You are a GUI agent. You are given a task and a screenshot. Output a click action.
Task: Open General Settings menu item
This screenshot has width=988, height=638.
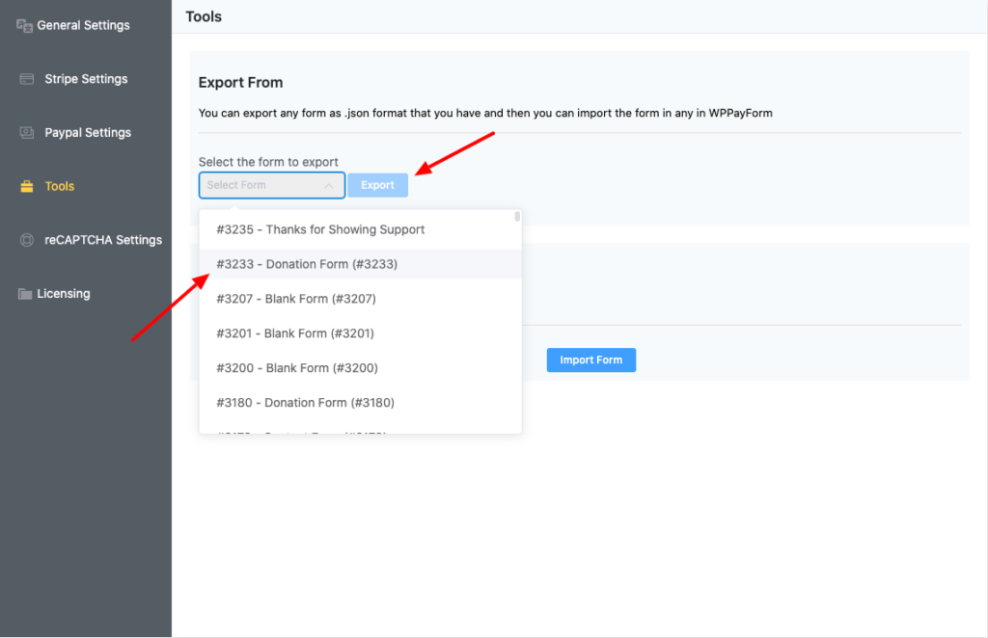coord(83,25)
